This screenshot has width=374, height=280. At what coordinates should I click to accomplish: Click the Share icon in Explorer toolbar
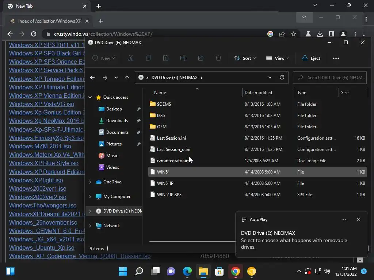click(x=201, y=58)
